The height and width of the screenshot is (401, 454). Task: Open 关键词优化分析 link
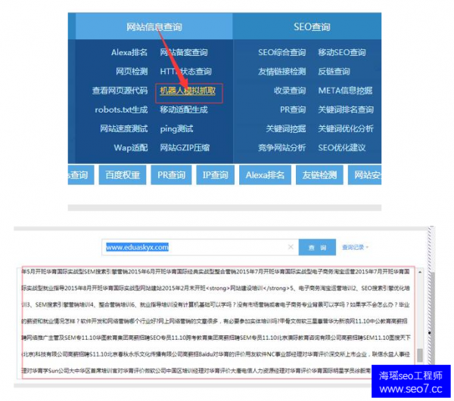(346, 128)
